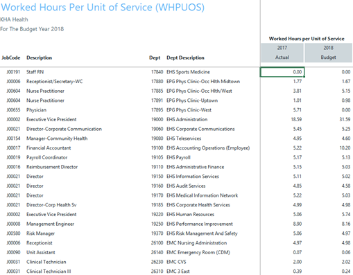The height and width of the screenshot is (275, 353).
Task: Click EMC CVS department cell
Action: coord(176,262)
